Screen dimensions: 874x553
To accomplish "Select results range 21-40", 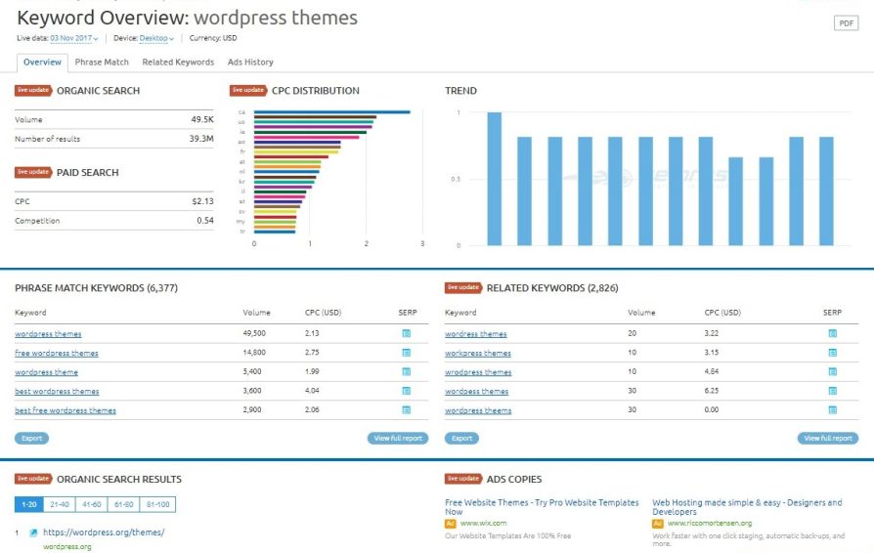I will pyautogui.click(x=59, y=504).
